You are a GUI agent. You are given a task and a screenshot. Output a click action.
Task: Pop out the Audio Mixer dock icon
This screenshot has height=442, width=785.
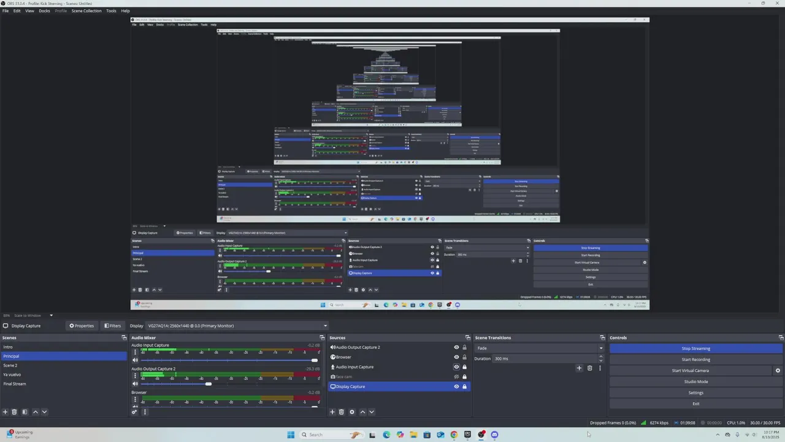(x=322, y=338)
